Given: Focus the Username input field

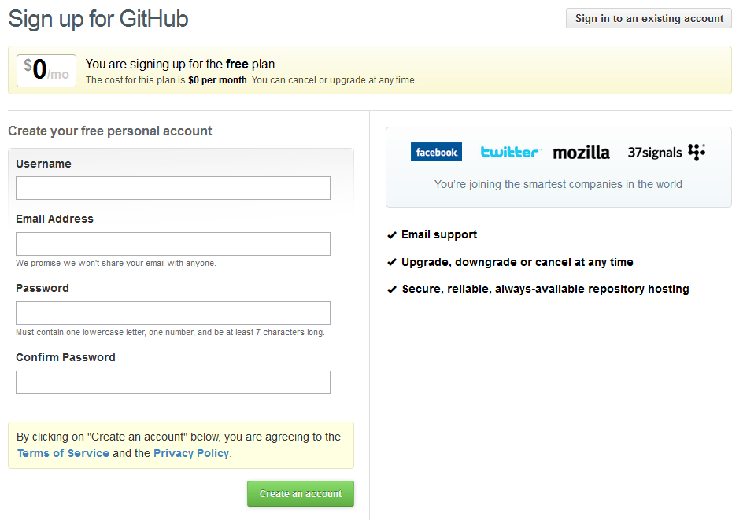Looking at the screenshot, I should 173,188.
